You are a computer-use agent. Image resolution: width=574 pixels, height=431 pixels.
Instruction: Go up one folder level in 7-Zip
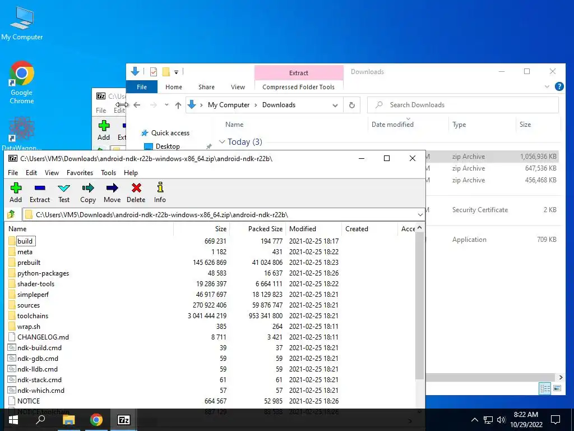click(x=11, y=214)
